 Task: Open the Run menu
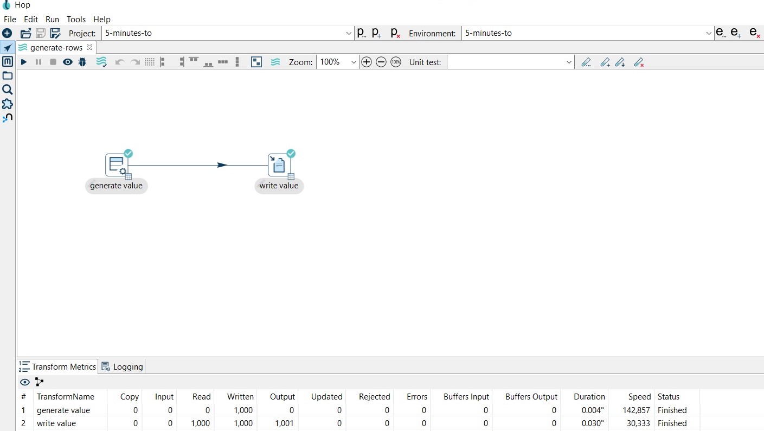coord(52,19)
